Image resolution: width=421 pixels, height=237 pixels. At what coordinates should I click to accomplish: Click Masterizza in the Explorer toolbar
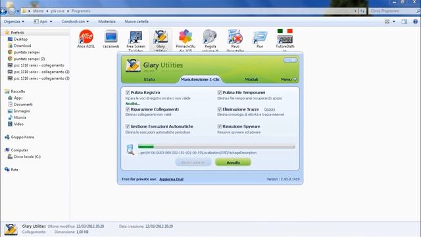(x=107, y=22)
